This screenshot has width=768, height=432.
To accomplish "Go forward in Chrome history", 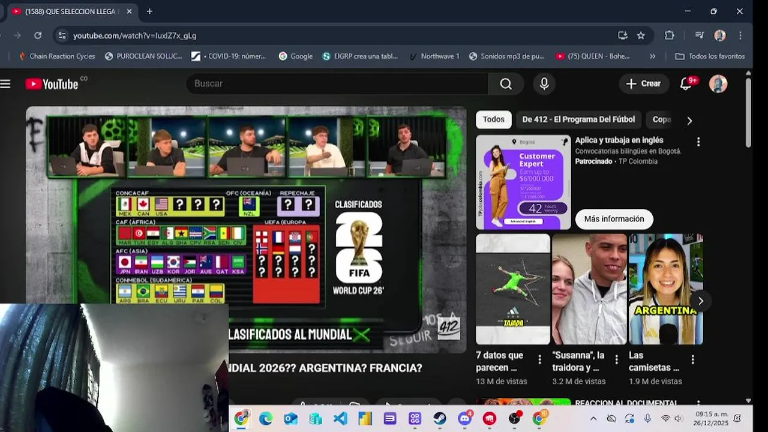I will (x=16, y=35).
